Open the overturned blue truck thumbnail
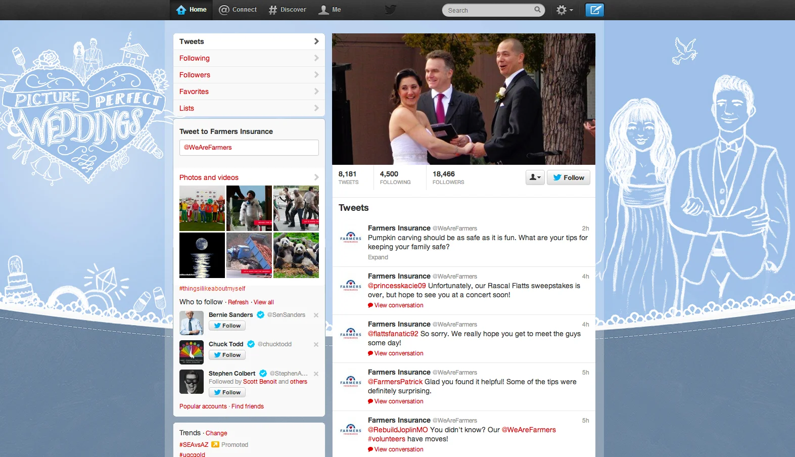The width and height of the screenshot is (795, 457). coord(249,255)
